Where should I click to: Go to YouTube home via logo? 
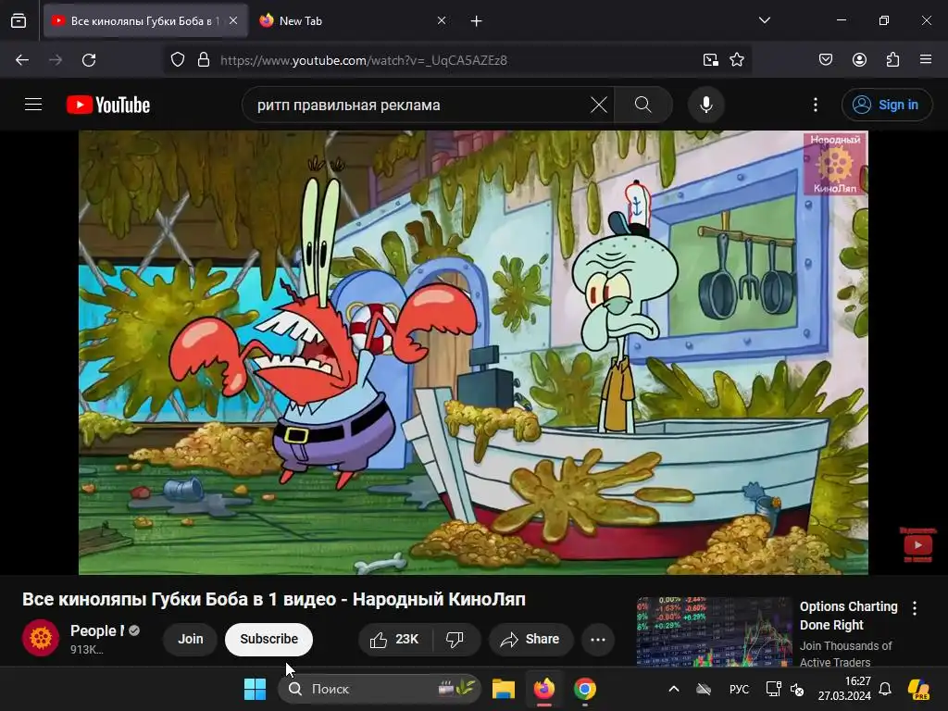coord(108,105)
